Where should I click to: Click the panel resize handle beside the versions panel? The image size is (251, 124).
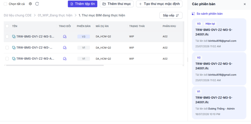[x=188, y=60]
